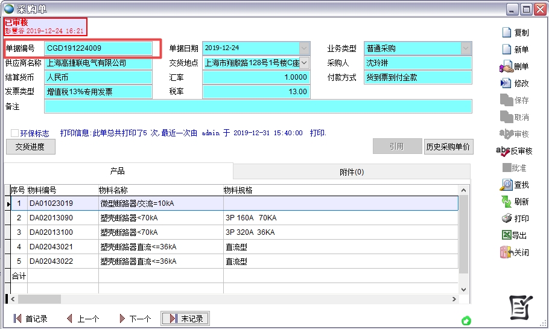
Task: Open 历史采购单价 price history
Action: click(x=448, y=147)
